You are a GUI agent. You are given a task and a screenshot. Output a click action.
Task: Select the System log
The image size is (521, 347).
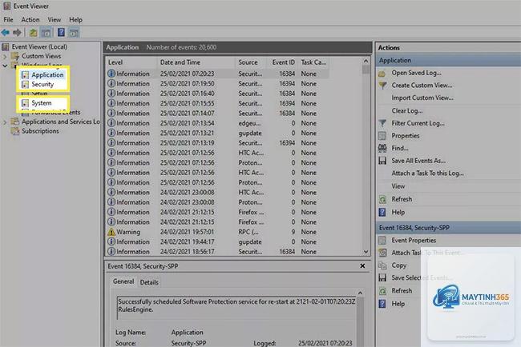[x=42, y=103]
